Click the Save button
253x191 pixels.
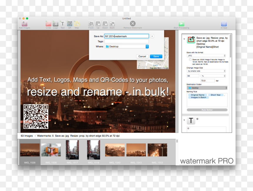coord(156,56)
